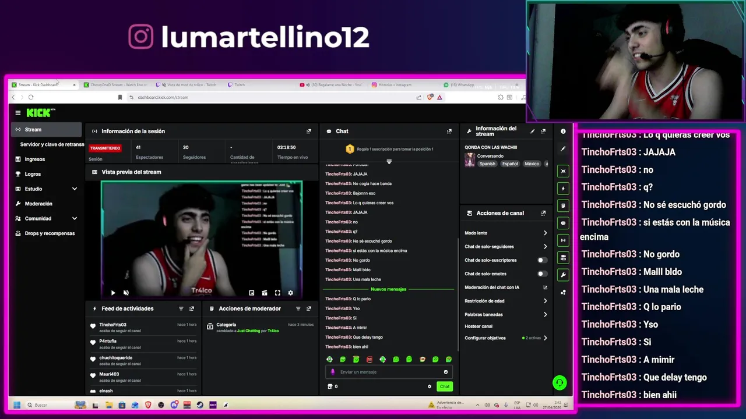Image resolution: width=746 pixels, height=419 pixels.
Task: Filter the Feed de actividades list
Action: coord(181,309)
